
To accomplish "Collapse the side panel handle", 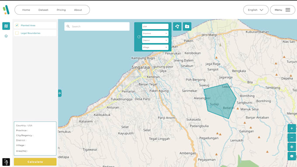I will [x=60, y=93].
